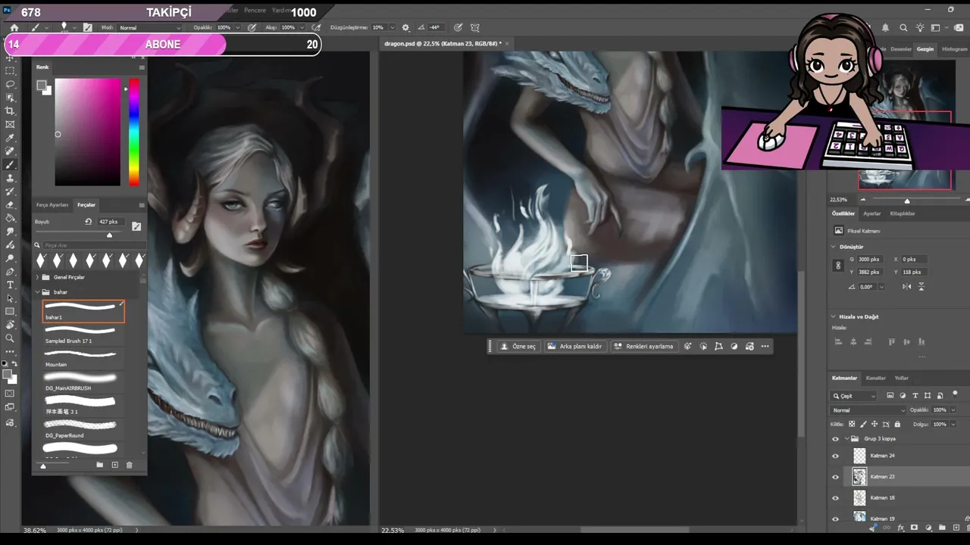Toggle airbrush icon next to flow
This screenshot has height=545, width=970.
pos(317,28)
